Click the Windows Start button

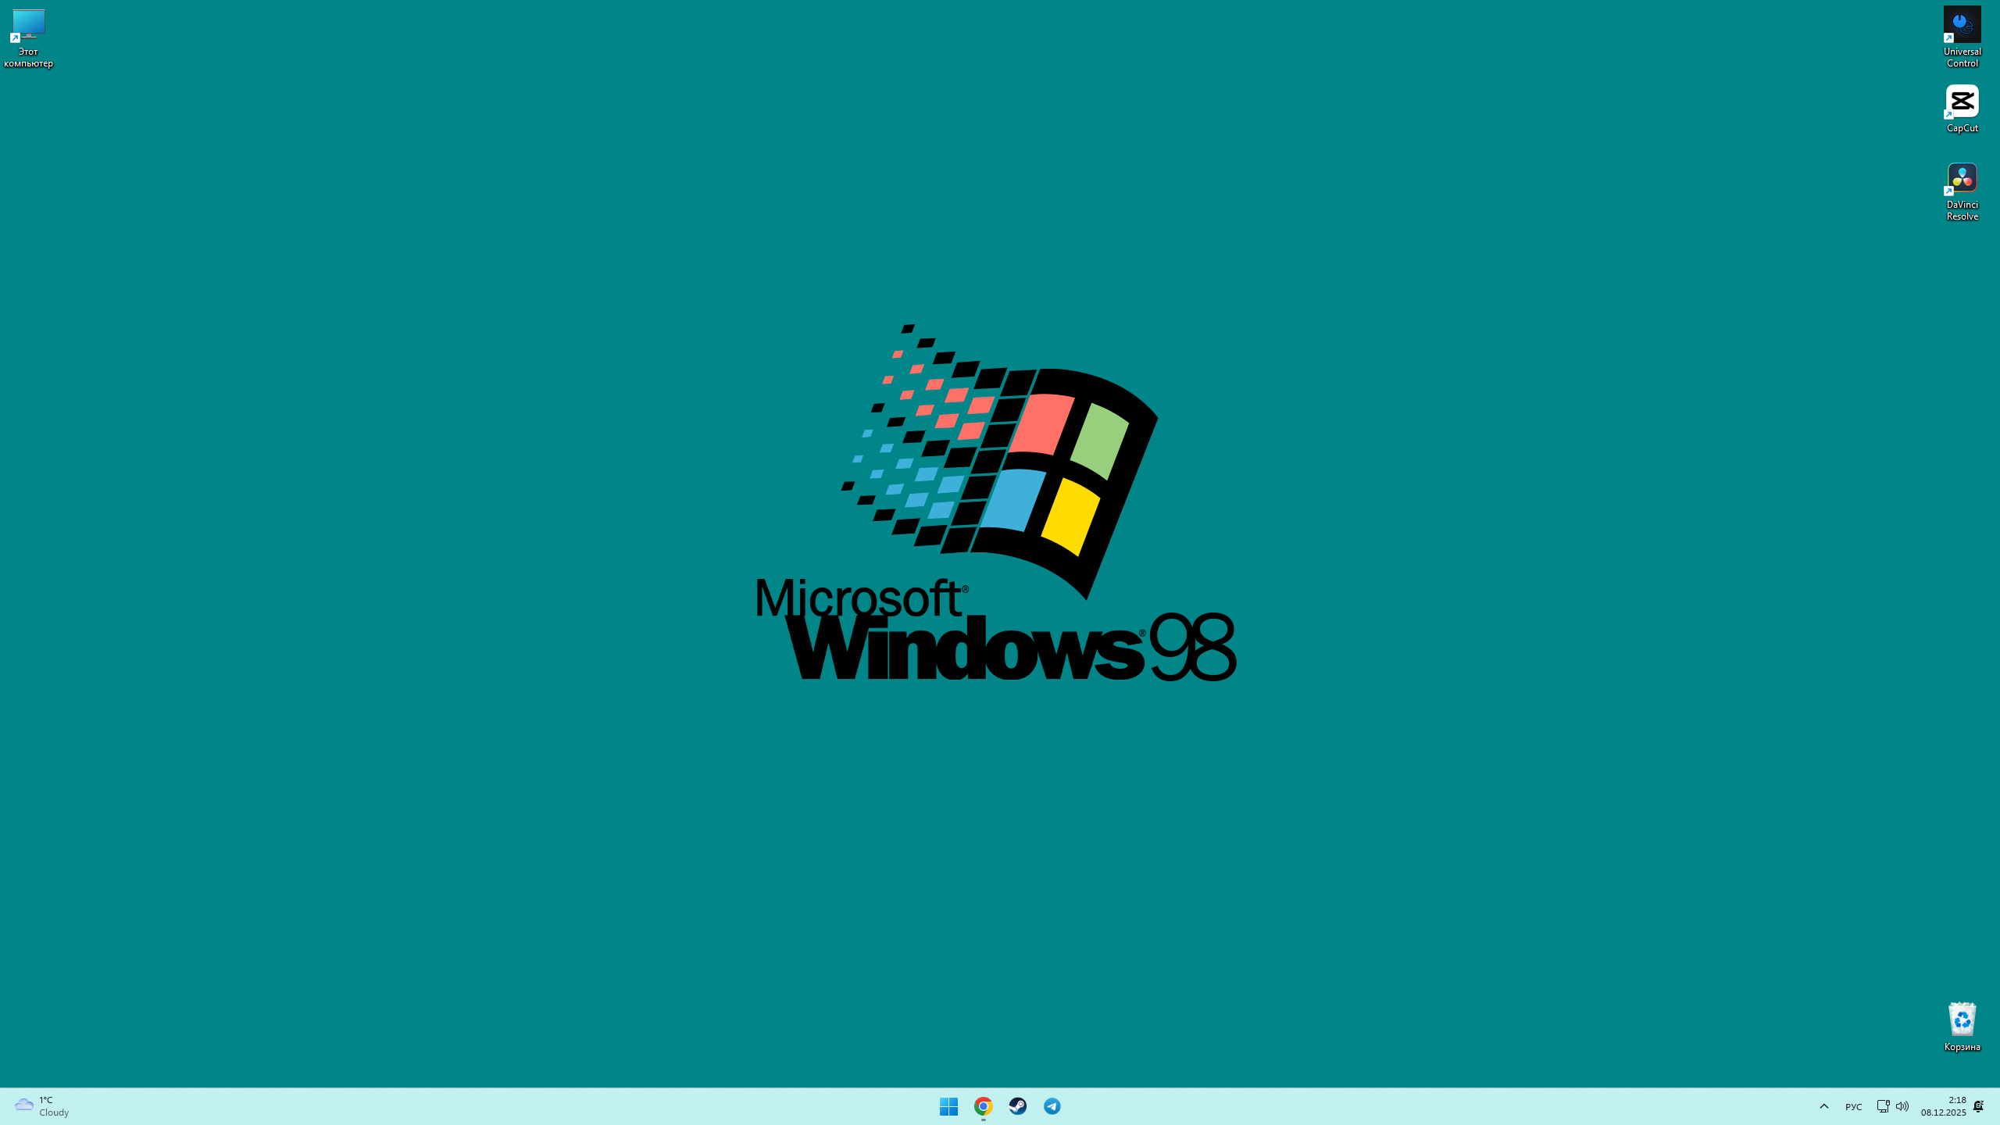(x=948, y=1105)
